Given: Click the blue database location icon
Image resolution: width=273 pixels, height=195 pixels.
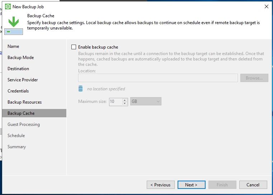Looking at the screenshot, I should click(x=80, y=89).
